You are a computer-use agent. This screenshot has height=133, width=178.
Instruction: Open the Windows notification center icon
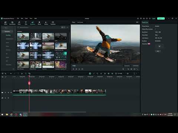click(x=175, y=115)
